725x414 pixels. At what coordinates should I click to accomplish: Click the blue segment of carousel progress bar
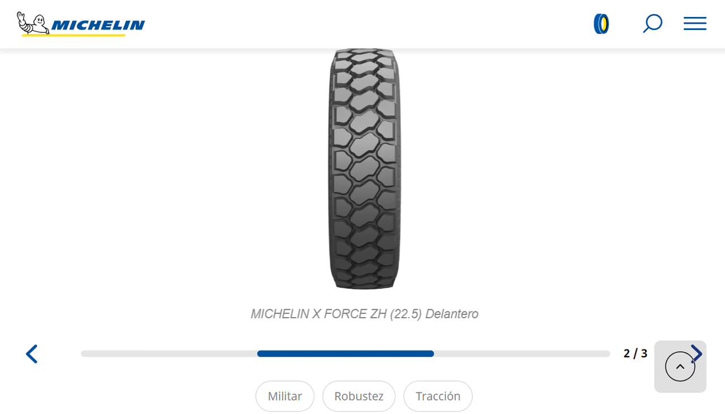tap(346, 353)
